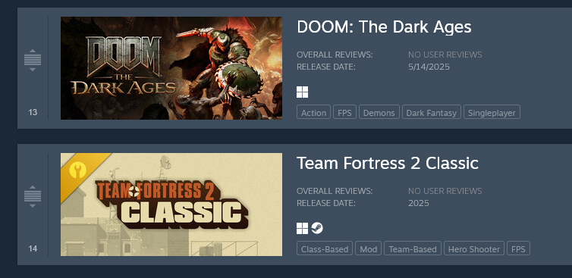Image resolution: width=572 pixels, height=278 pixels.
Task: Click the SteamOS icon for Team Fortress 2 Classic
Action: [x=317, y=229]
